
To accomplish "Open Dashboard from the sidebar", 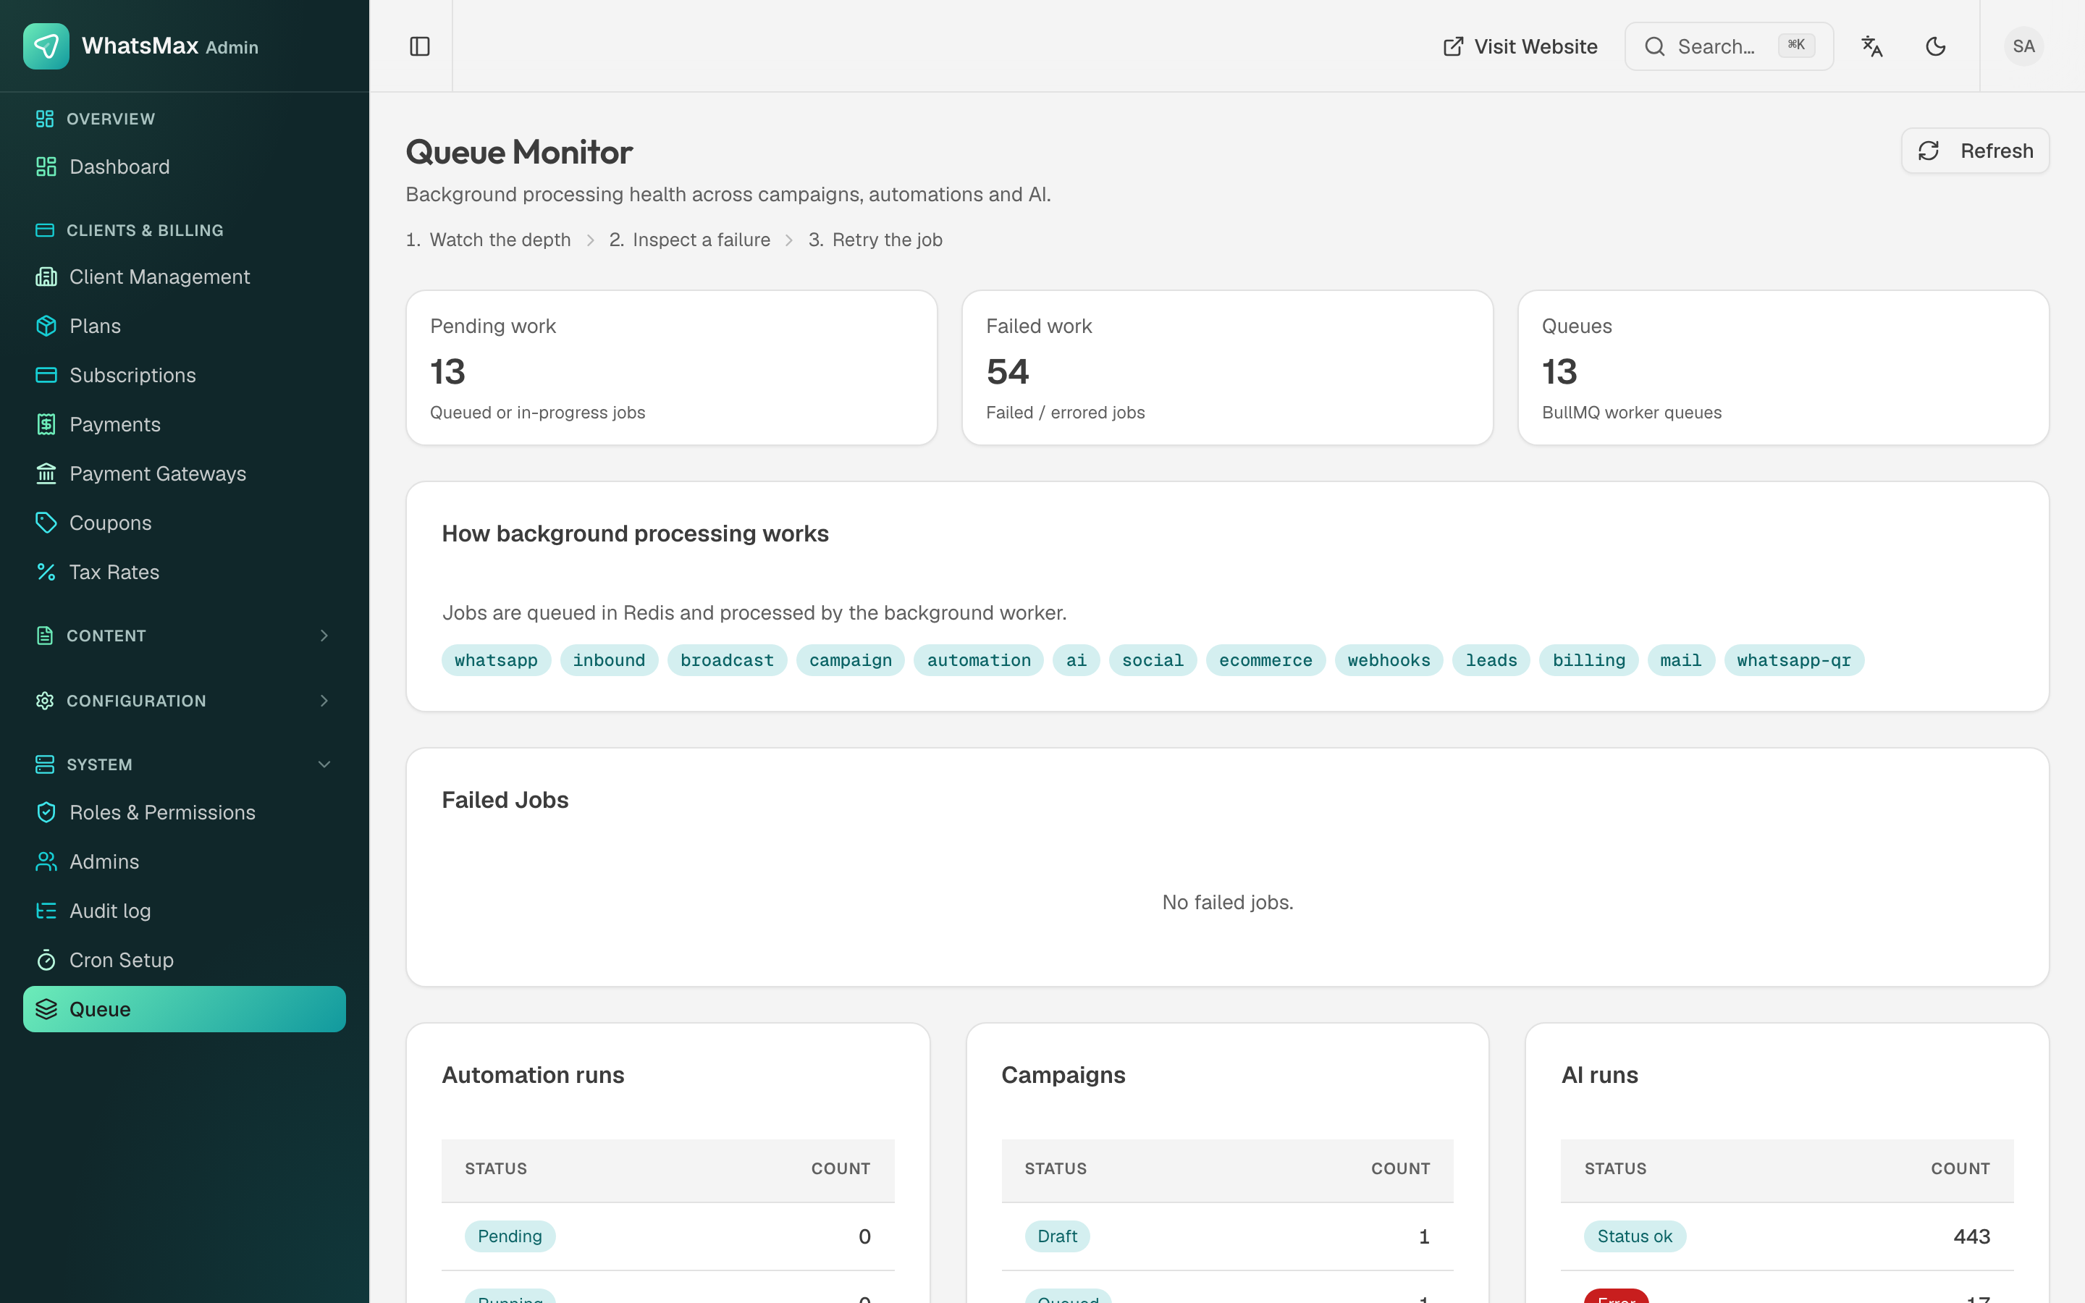I will pos(185,166).
